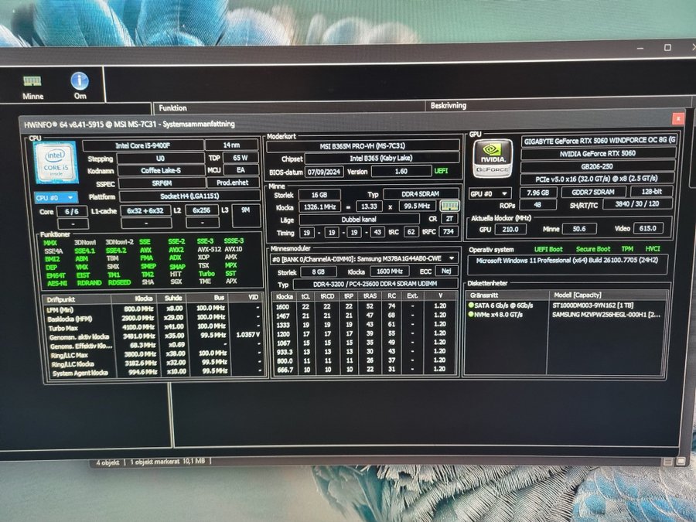
Task: Click the Modell [Capacity] column header
Action: click(588, 295)
